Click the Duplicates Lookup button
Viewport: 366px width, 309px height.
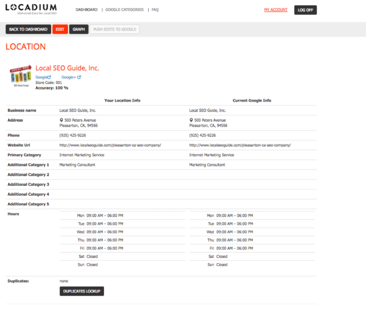[x=82, y=291]
